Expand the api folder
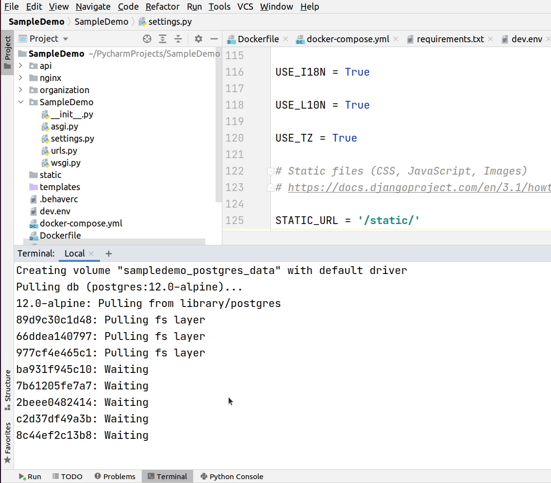 [20, 65]
